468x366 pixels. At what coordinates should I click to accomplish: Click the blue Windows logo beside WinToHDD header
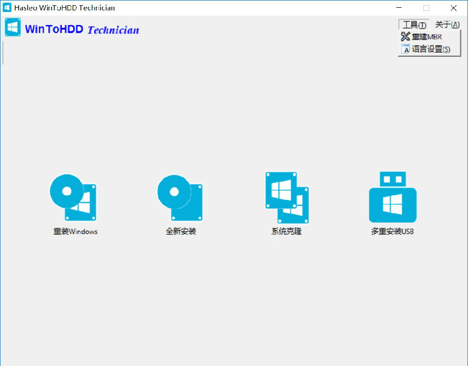[x=12, y=27]
